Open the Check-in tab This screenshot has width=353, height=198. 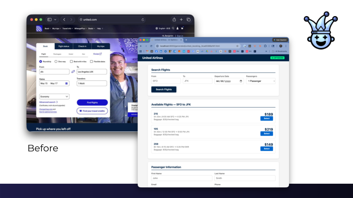point(82,46)
